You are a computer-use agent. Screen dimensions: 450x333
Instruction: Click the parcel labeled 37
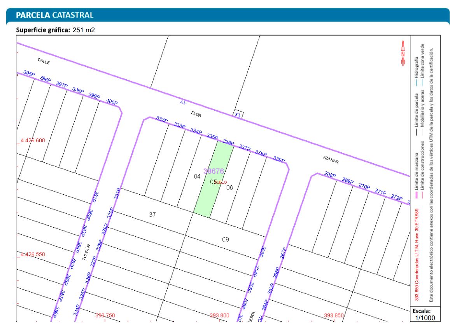pos(153,214)
